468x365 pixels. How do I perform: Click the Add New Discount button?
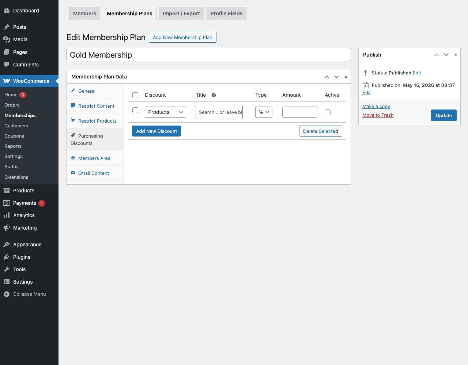point(156,131)
